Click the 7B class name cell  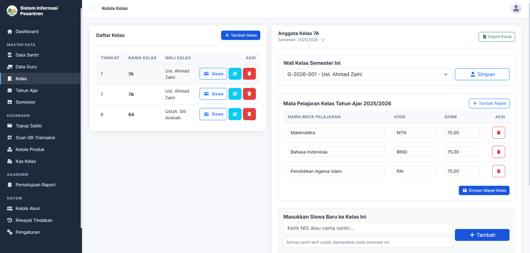point(131,94)
